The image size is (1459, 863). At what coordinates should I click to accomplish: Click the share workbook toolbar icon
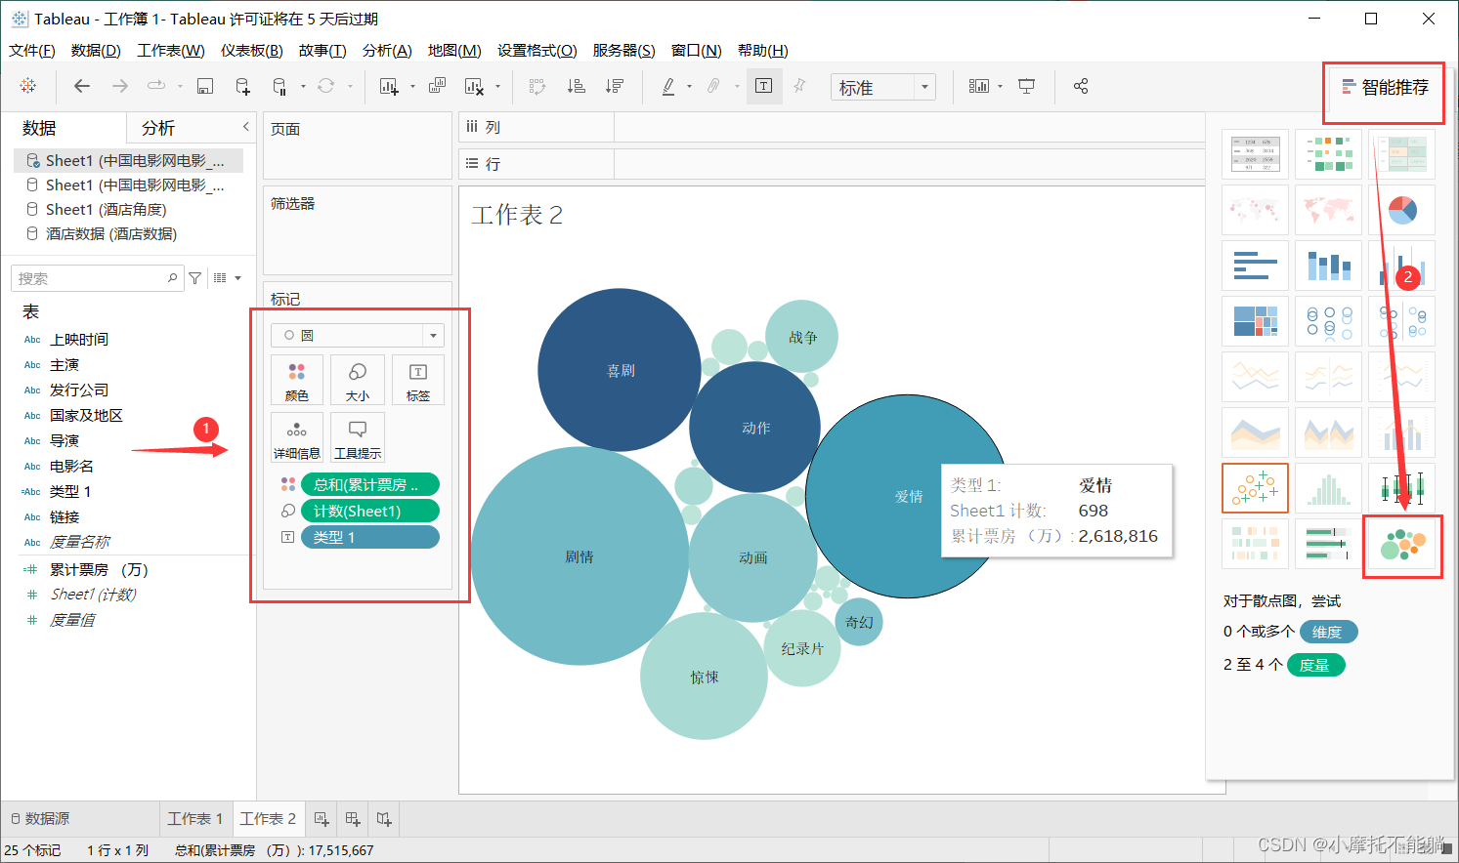1081,86
